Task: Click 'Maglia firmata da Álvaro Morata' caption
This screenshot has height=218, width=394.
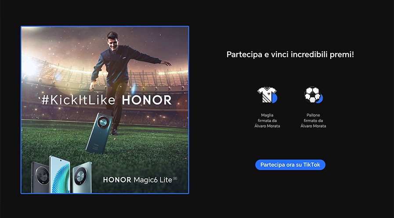Action: [267, 121]
